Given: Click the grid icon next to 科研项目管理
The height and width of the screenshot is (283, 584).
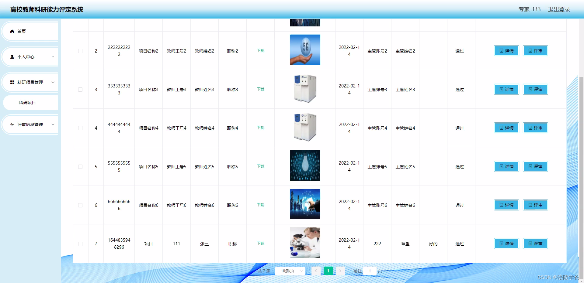Looking at the screenshot, I should point(12,82).
